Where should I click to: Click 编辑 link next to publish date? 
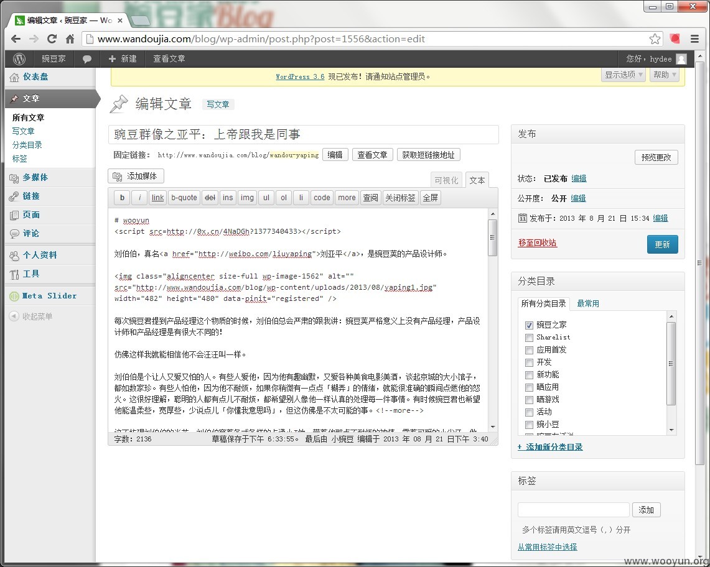(660, 218)
